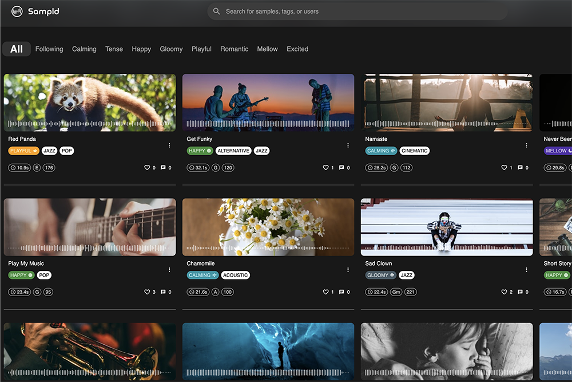Open comments on Chamomile sample
572x382 pixels.
pos(341,292)
